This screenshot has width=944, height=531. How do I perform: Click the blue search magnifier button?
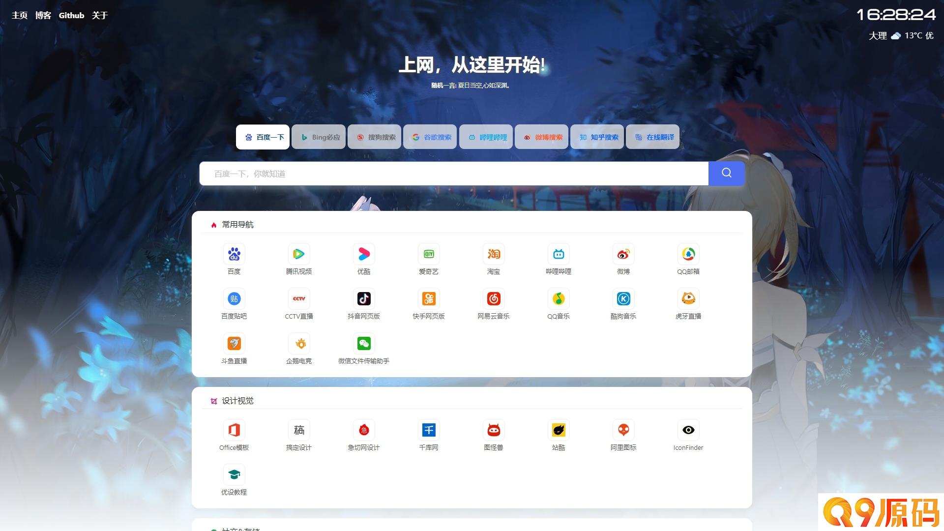[x=727, y=173]
